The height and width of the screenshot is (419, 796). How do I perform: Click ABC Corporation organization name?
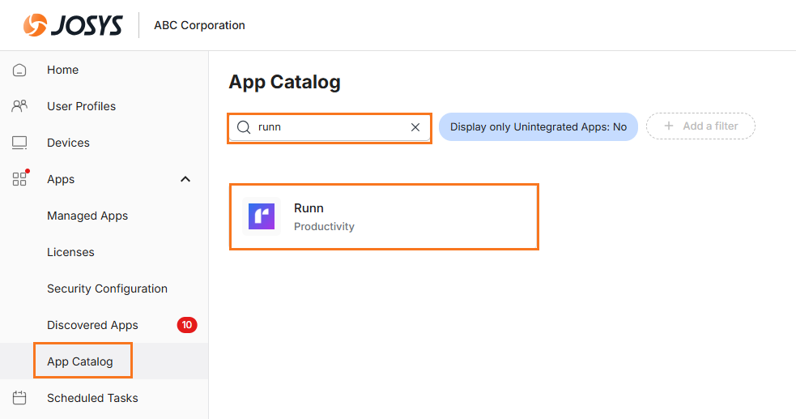[x=199, y=25]
